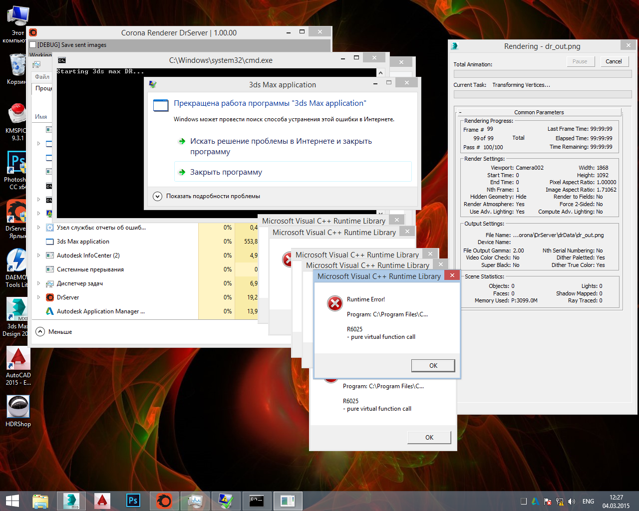
Task: Open the DrServer desktop shortcut
Action: coord(16,220)
